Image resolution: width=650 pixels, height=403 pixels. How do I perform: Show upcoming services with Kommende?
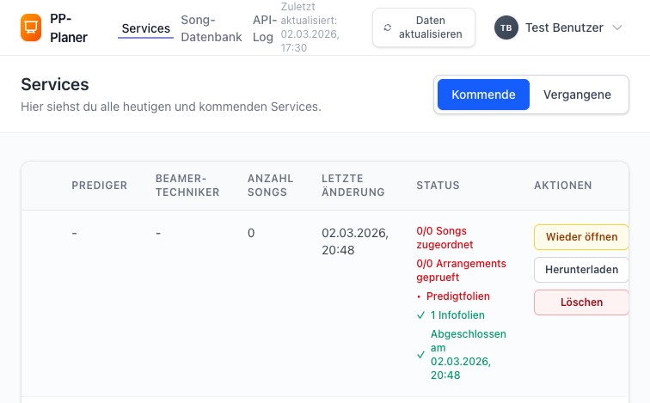coord(483,95)
